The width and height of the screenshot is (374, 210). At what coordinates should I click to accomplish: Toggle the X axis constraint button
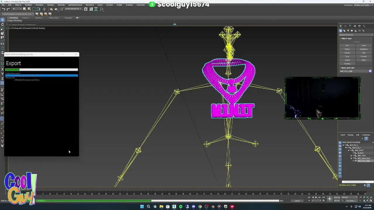tap(2, 69)
